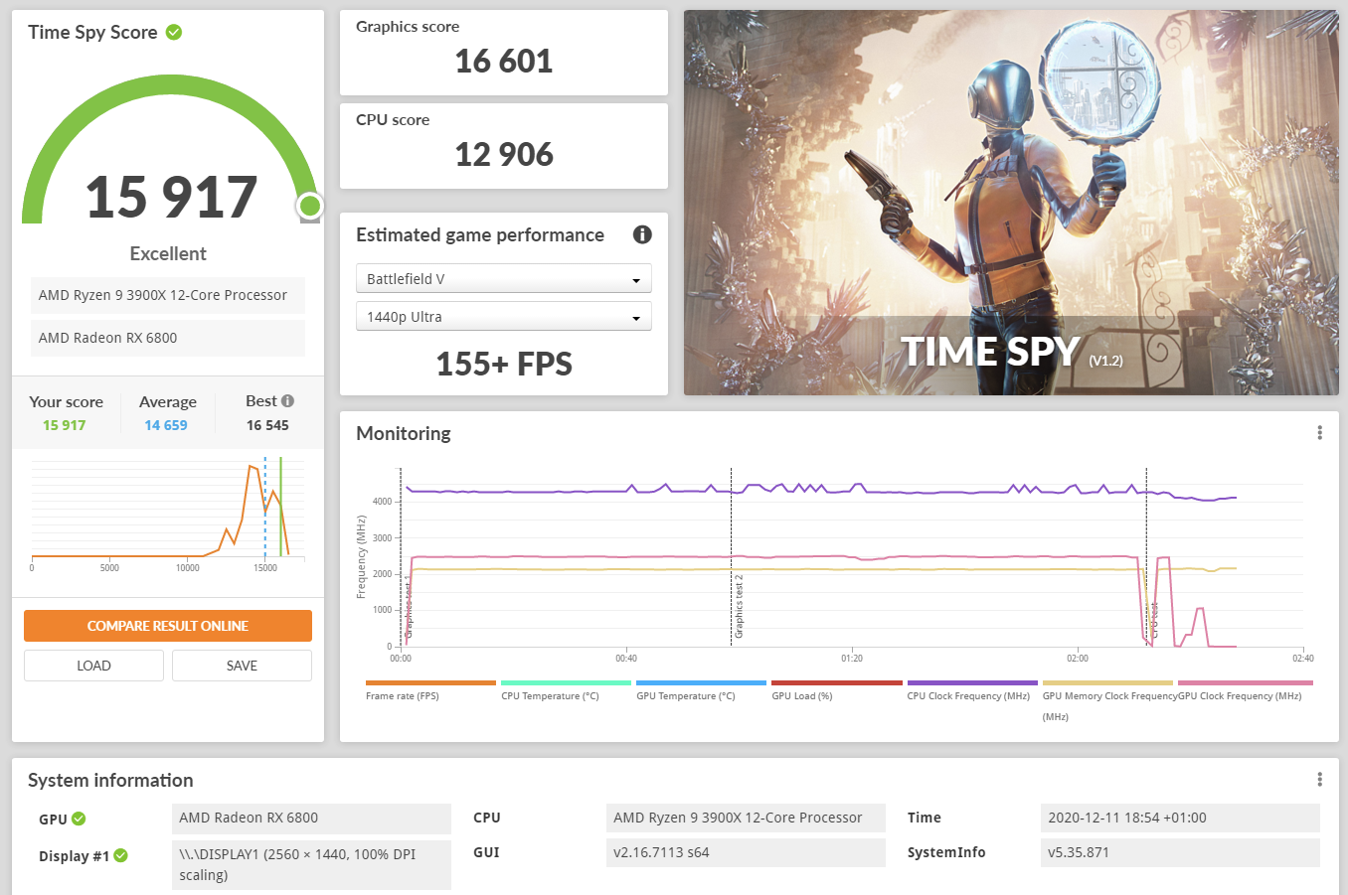Click the GUI version v2.16.7113 s64
Viewport: 1348px width, 895px height.
pyautogui.click(x=746, y=852)
